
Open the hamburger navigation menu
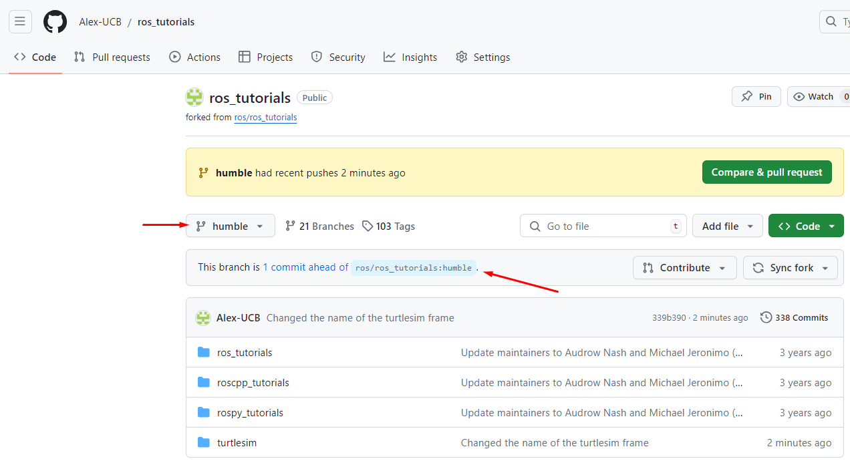(x=20, y=21)
